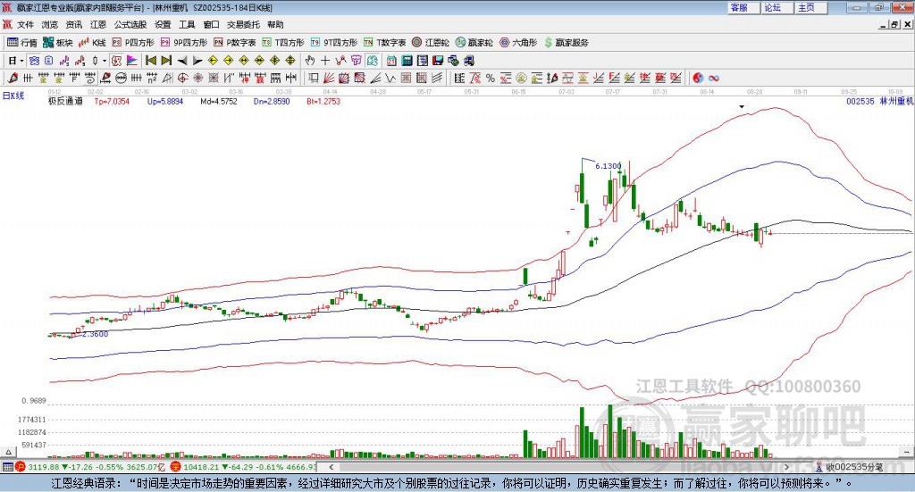Open the 交易委托 menu
This screenshot has width=915, height=492.
(243, 24)
